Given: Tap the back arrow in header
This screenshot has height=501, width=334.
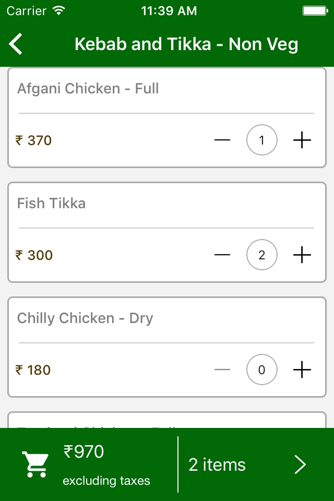Looking at the screenshot, I should (16, 44).
